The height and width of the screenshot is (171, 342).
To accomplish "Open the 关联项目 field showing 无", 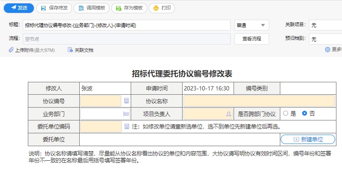I will [x=325, y=25].
